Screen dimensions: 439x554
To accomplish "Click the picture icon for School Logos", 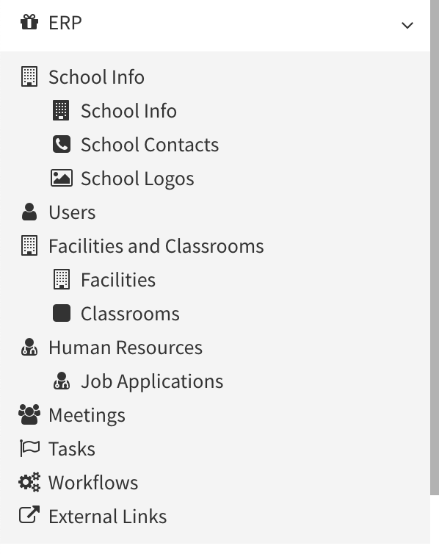I will pyautogui.click(x=62, y=178).
